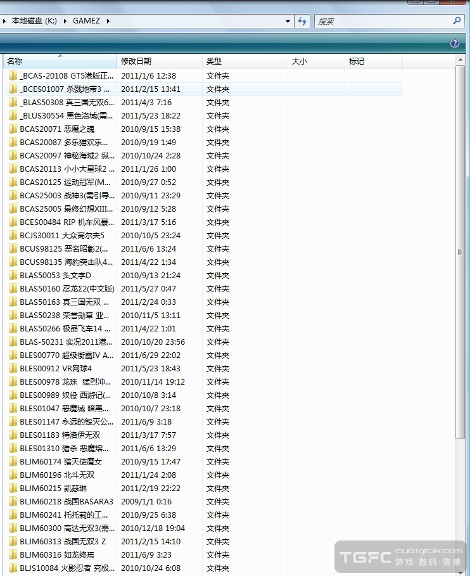
Task: Select folder icon of BCAS20071 恶魔之魂
Action: tap(13, 129)
